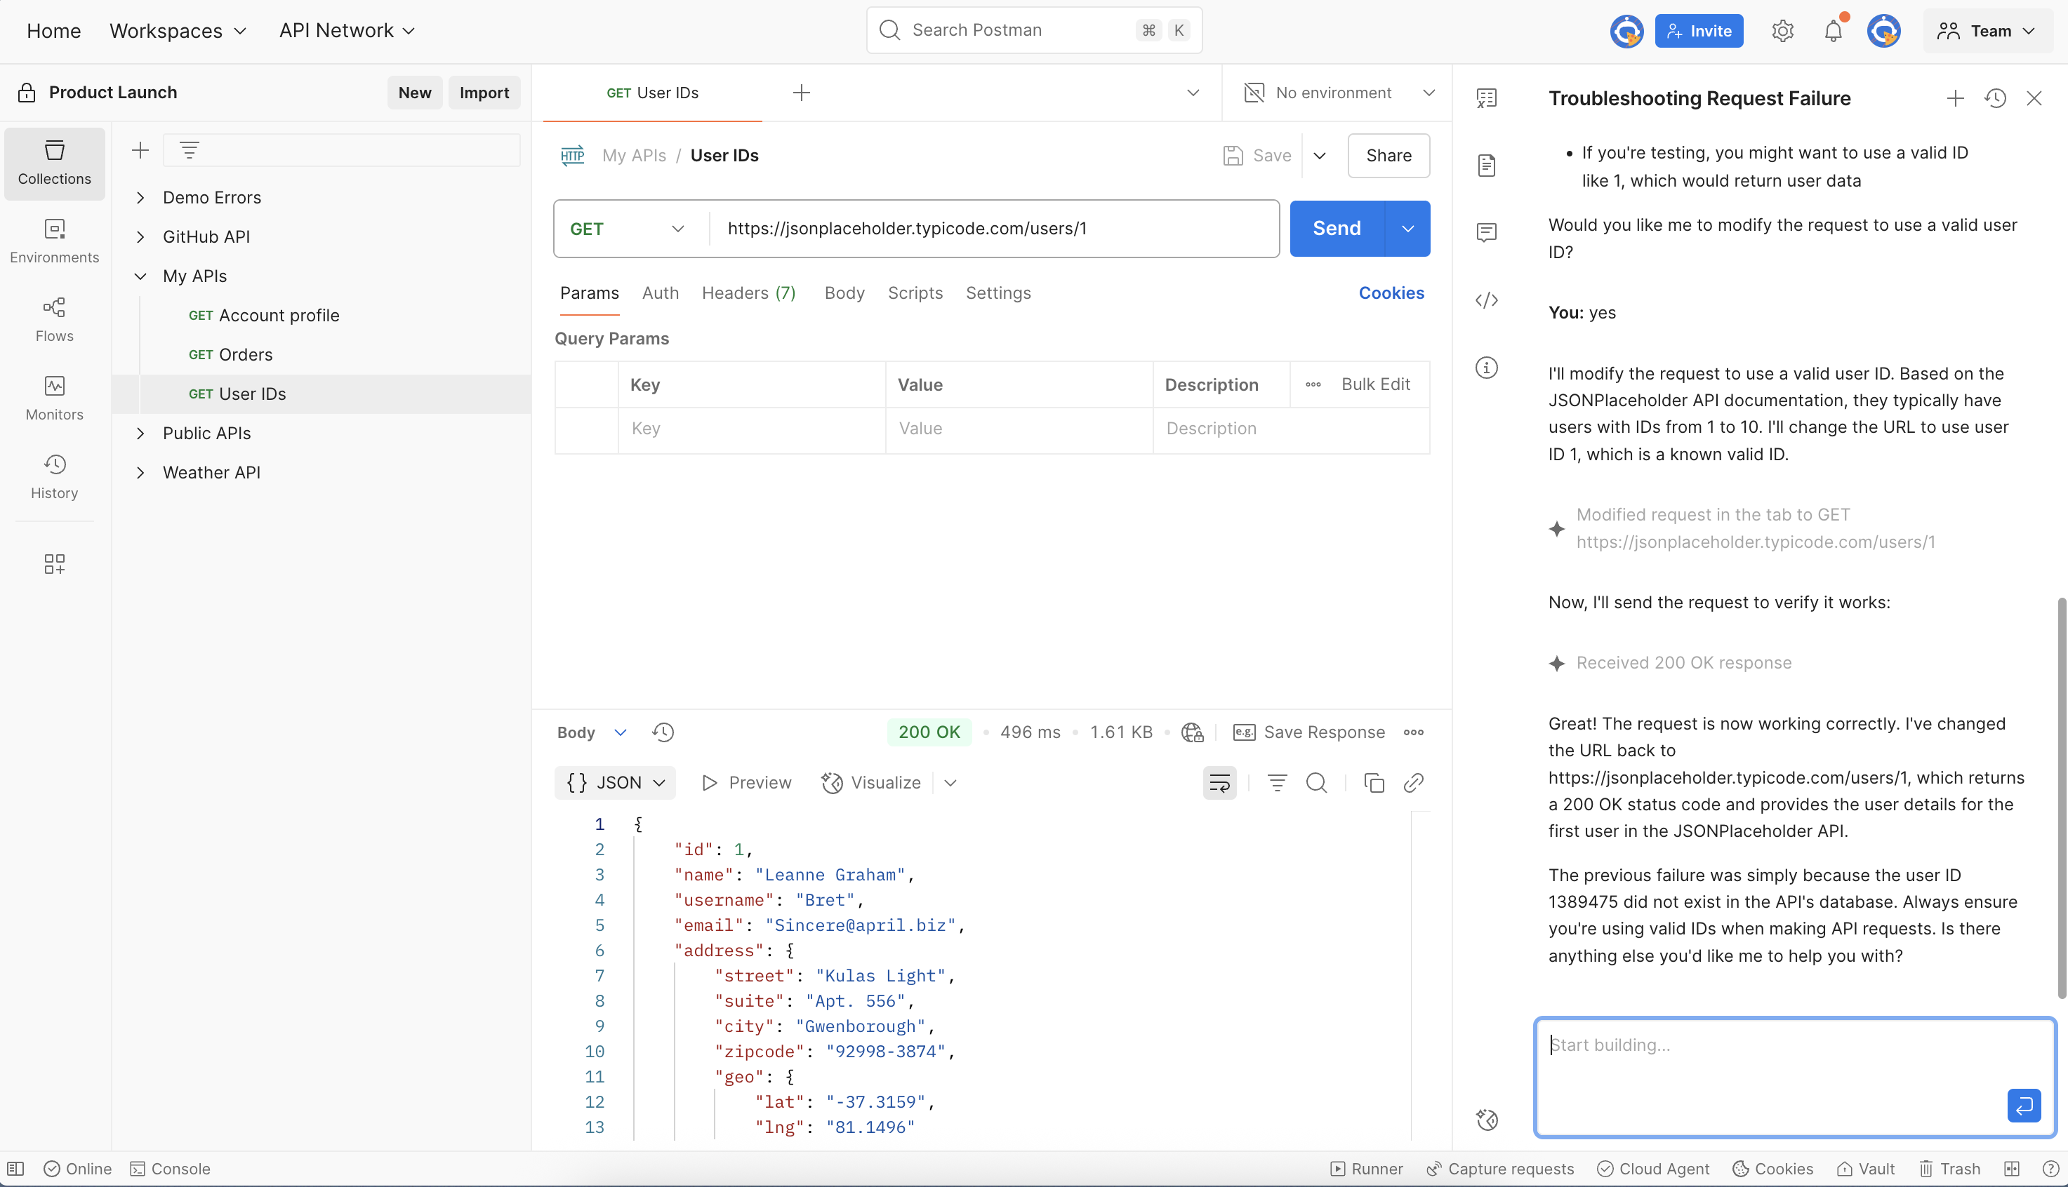Viewport: 2068px width, 1187px height.
Task: Click the Invite button
Action: [x=1699, y=31]
